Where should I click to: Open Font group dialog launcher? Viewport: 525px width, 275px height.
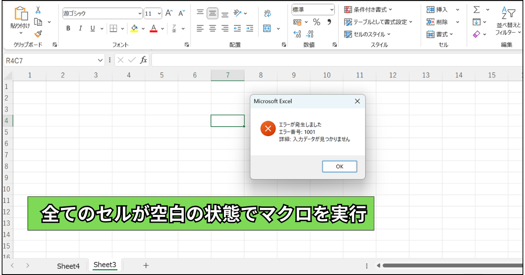coord(187,45)
